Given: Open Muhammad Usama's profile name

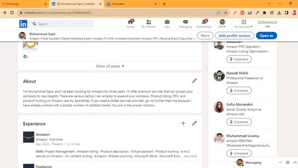Looking at the screenshot, I should 243,136.
